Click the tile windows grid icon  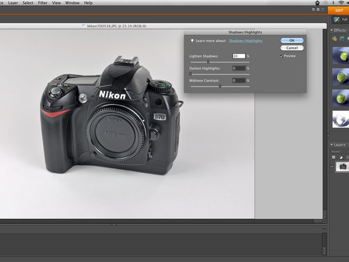tap(318, 9)
